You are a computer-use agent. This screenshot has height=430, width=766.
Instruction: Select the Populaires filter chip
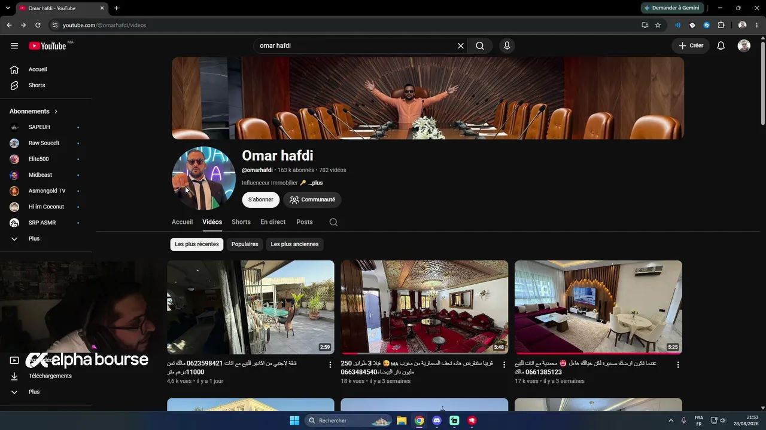pos(245,244)
